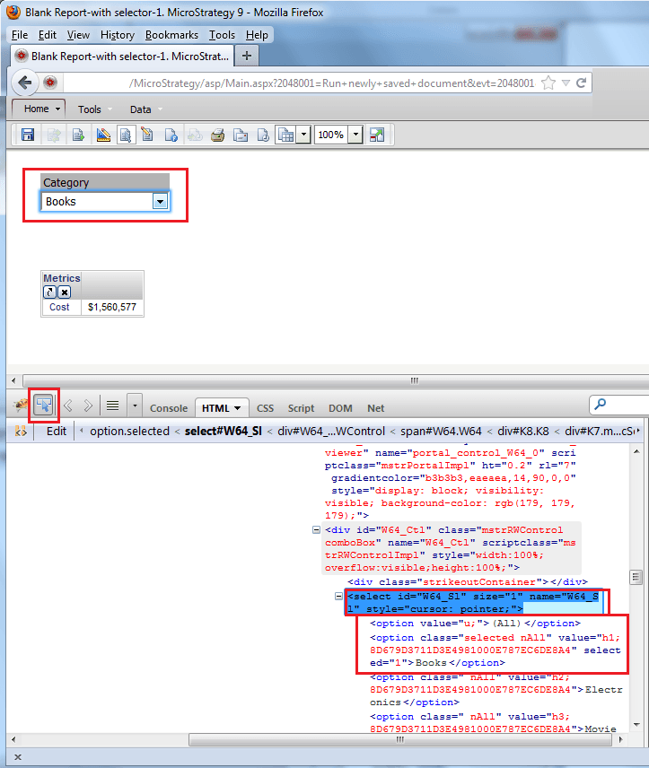Collapse the select#W64_Sl node in HTML tree
Viewport: 649px width, 768px height.
pyautogui.click(x=339, y=597)
